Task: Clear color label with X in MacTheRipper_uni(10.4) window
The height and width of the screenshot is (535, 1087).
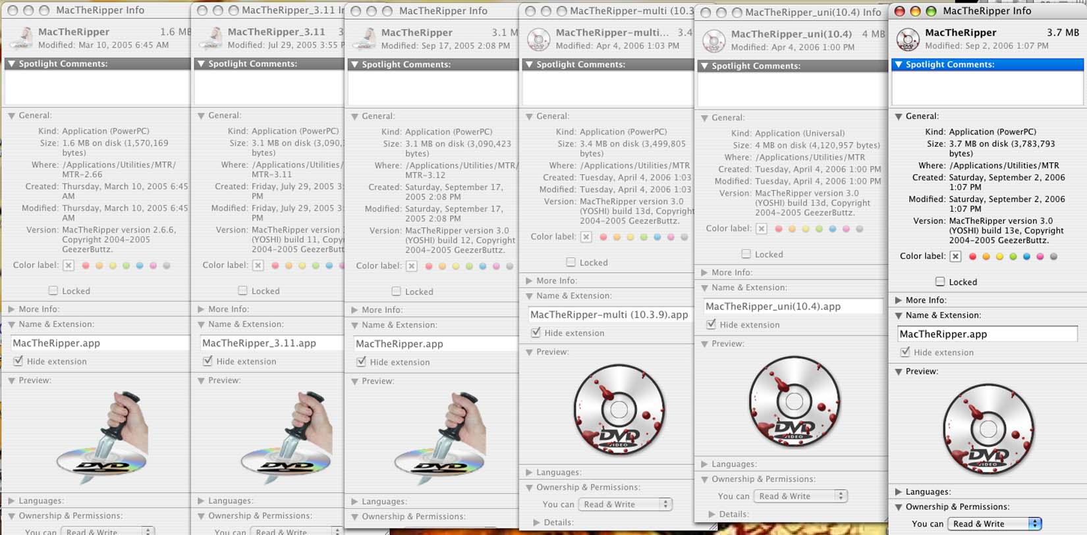Action: 762,229
